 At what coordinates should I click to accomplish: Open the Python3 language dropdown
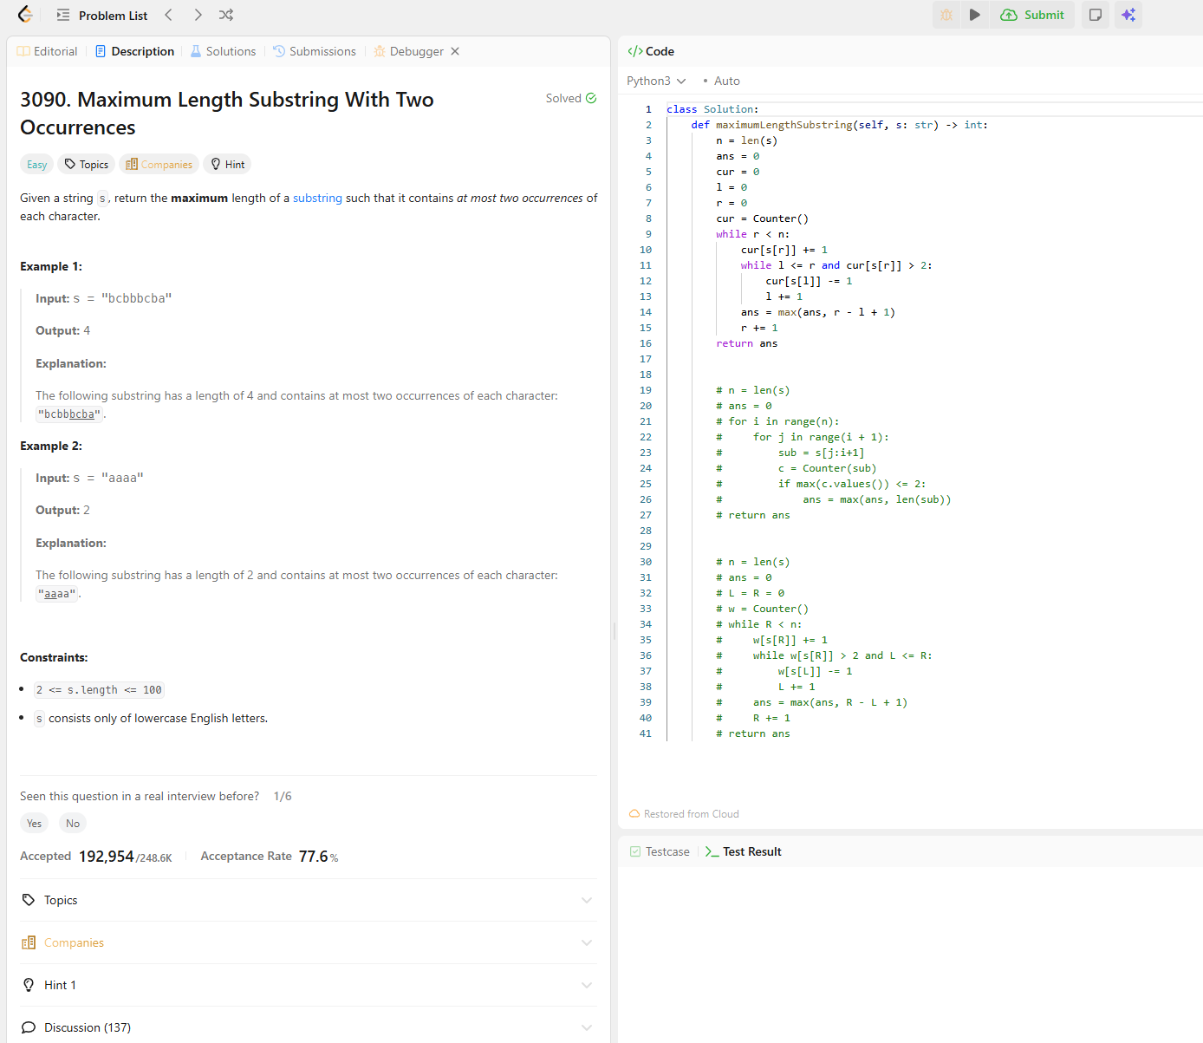pos(656,81)
